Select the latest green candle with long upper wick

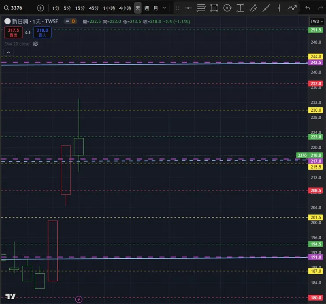[x=79, y=147]
